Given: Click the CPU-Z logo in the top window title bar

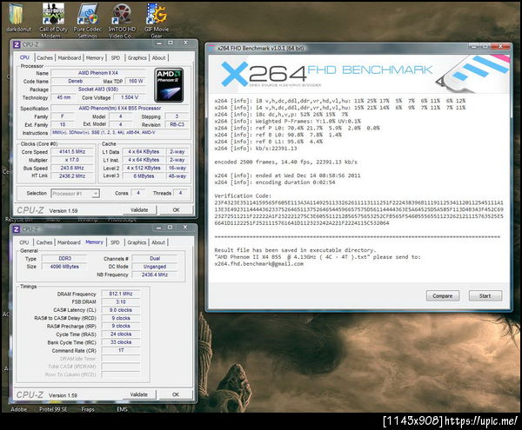Looking at the screenshot, I should point(17,44).
